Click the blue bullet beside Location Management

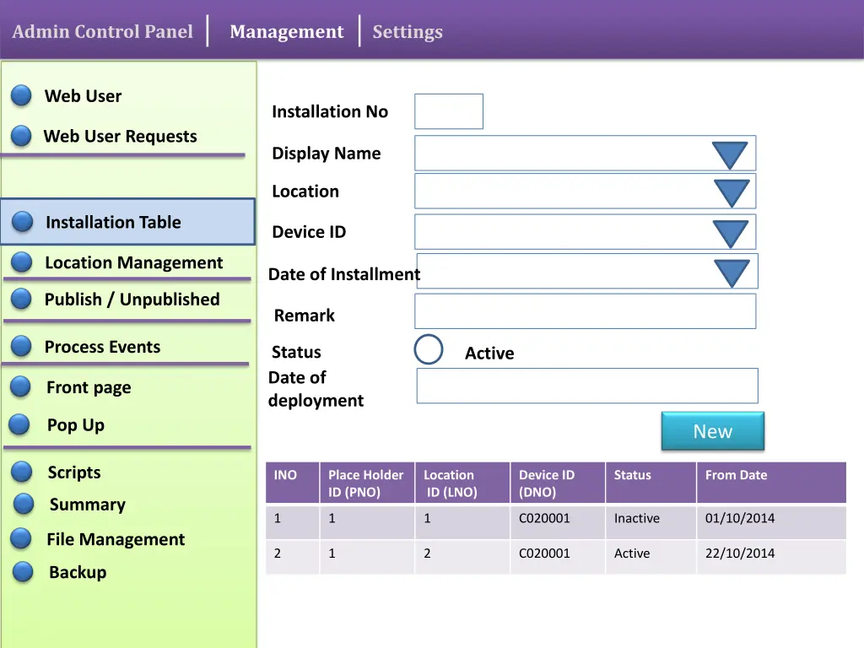coord(22,262)
